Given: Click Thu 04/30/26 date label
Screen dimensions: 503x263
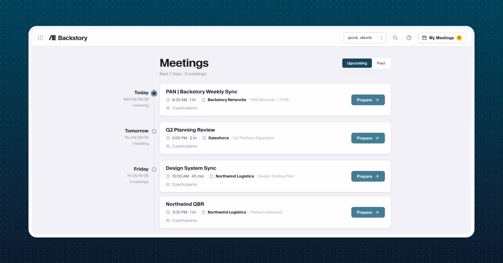Looking at the screenshot, I should pos(136,138).
